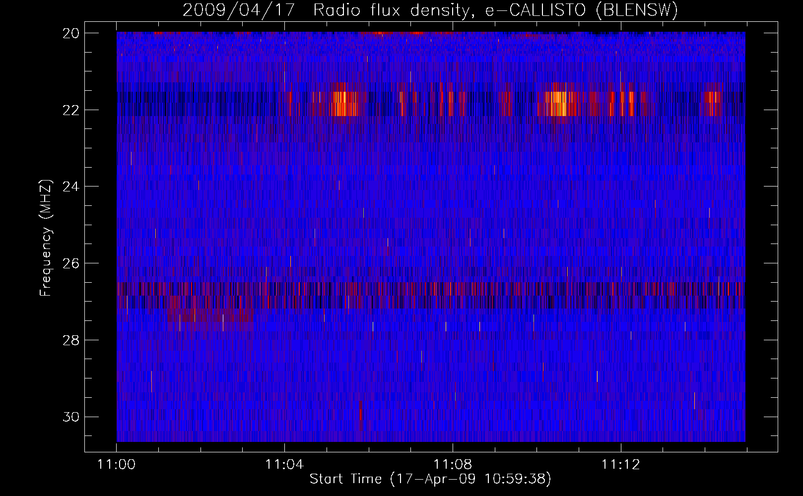
Task: Click the plot title mentioning e-CALLISTO (BLENSW)
Action: [x=430, y=10]
